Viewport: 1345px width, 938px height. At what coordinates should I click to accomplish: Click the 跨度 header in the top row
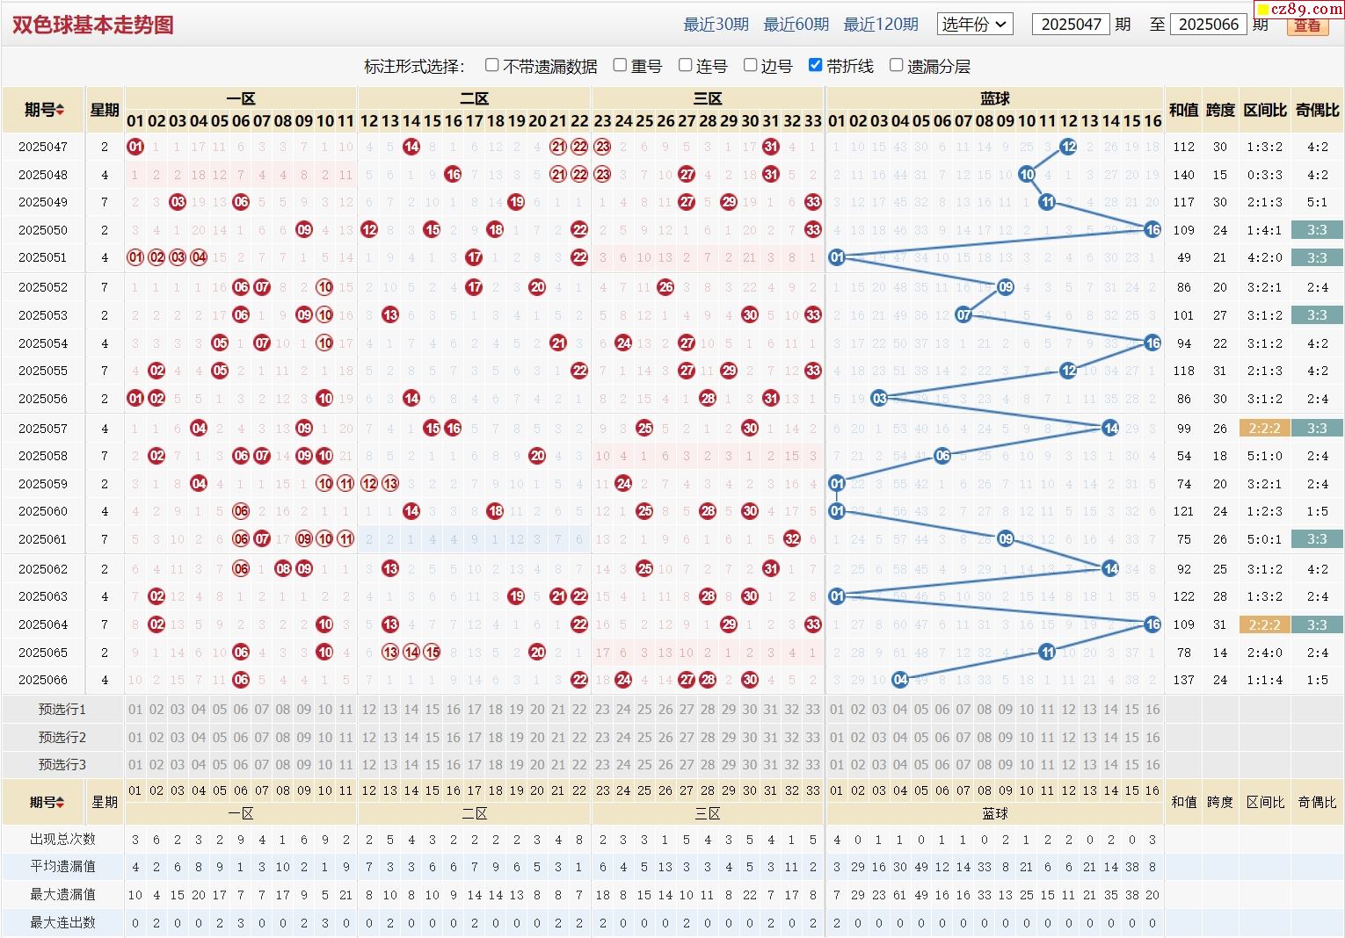[1220, 110]
